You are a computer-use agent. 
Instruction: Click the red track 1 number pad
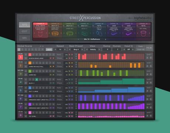(21, 57)
